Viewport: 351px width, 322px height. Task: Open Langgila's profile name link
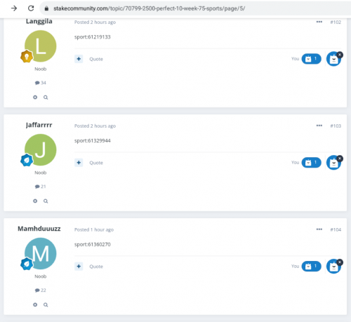point(39,21)
